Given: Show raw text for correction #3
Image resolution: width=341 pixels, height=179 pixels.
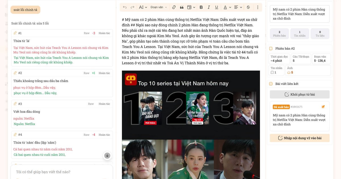Looking at the screenshot, I should (x=91, y=104).
